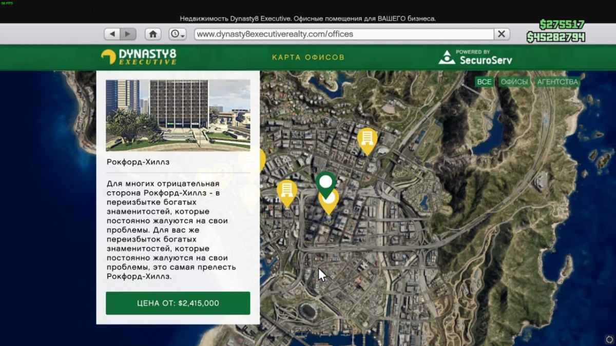Click the Рокфорд-Хиллз office title
This screenshot has height=346, width=616.
point(138,162)
